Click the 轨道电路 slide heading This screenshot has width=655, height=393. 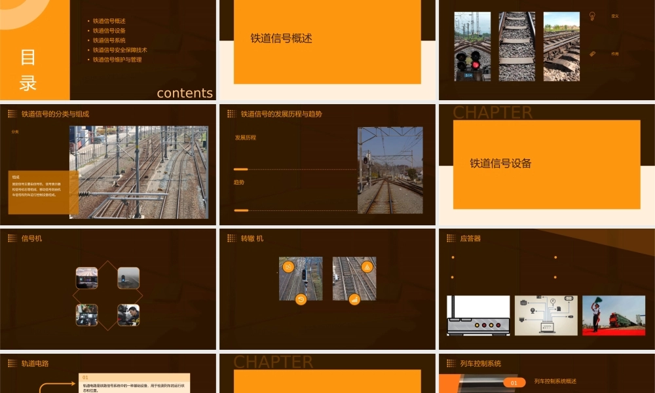click(35, 364)
